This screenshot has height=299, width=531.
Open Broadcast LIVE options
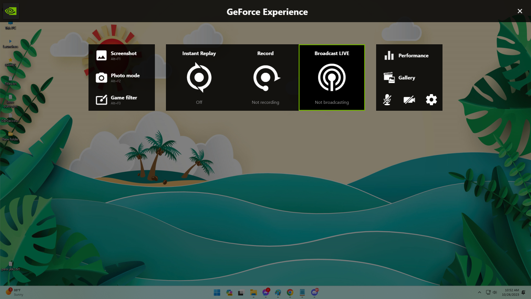point(332,78)
